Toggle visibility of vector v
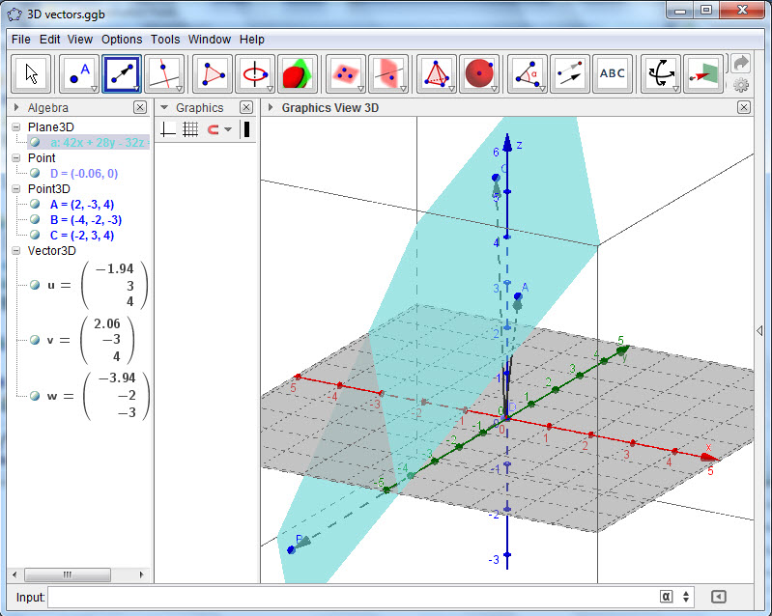 35,340
